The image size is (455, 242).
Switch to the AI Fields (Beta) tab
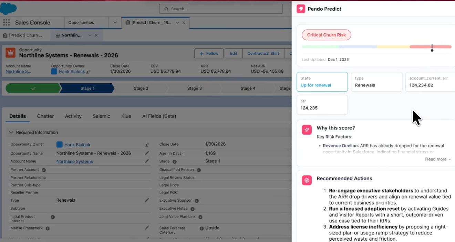[x=159, y=116]
